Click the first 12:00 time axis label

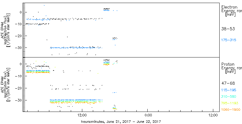point(82,115)
